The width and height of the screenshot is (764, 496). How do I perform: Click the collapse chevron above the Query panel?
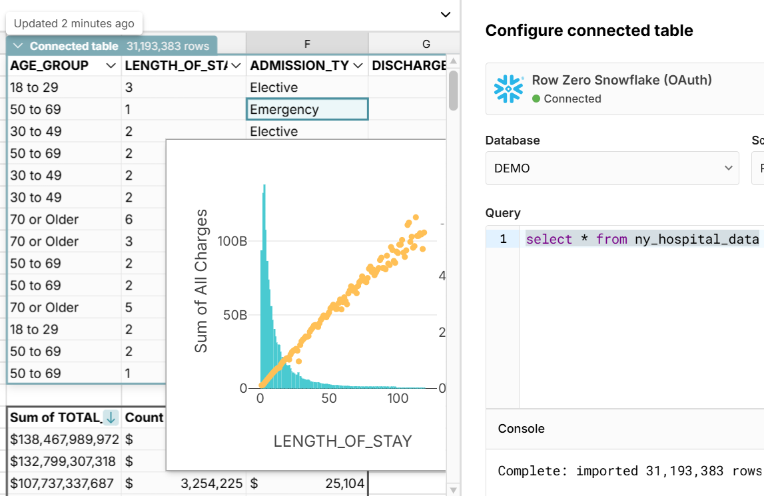point(446,14)
